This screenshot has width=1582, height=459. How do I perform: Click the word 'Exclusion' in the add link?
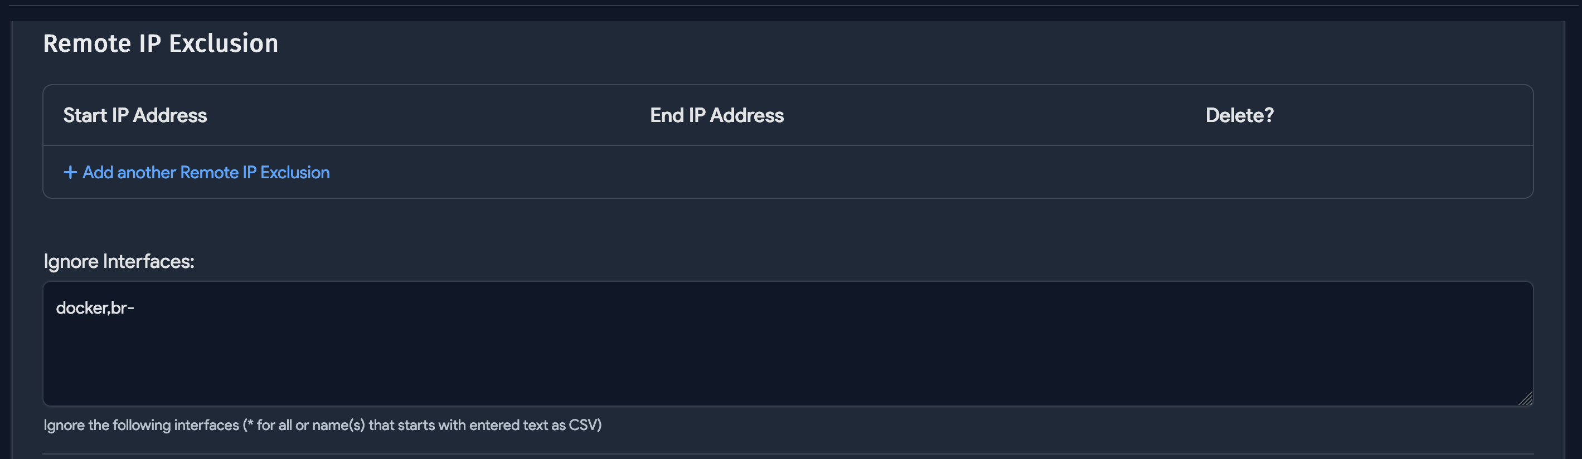coord(295,173)
